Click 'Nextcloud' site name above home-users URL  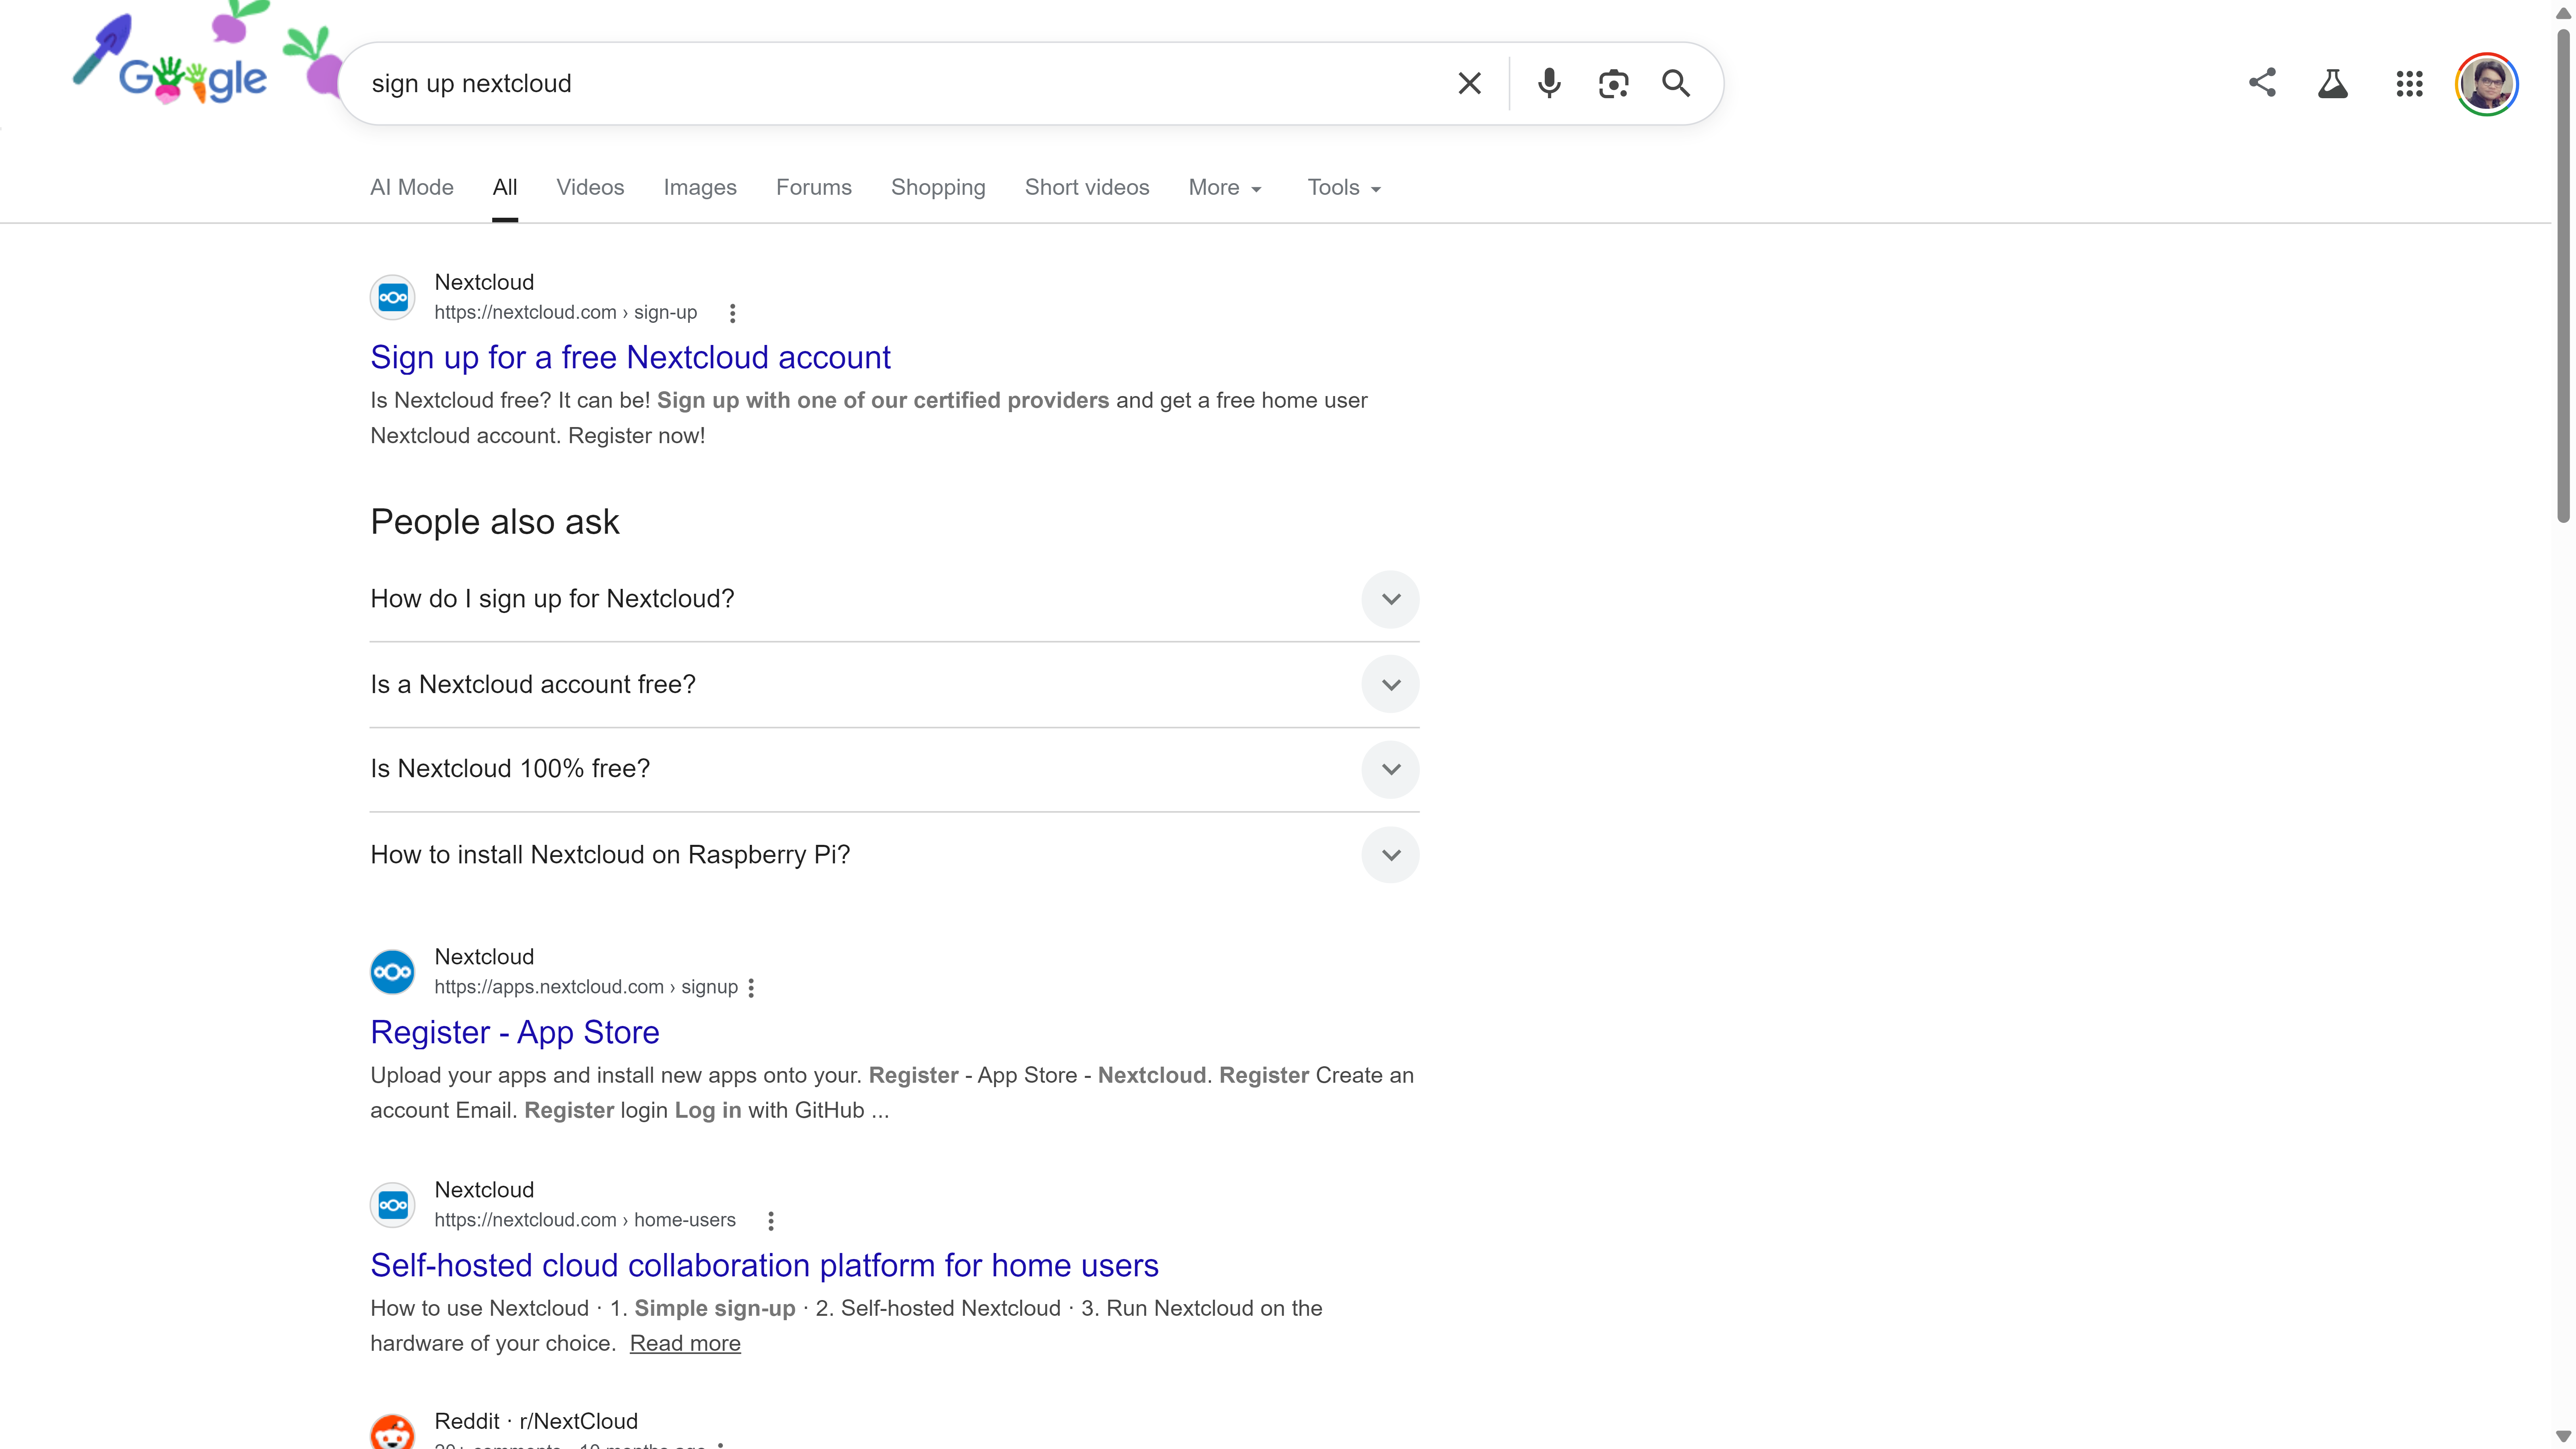[x=484, y=1191]
